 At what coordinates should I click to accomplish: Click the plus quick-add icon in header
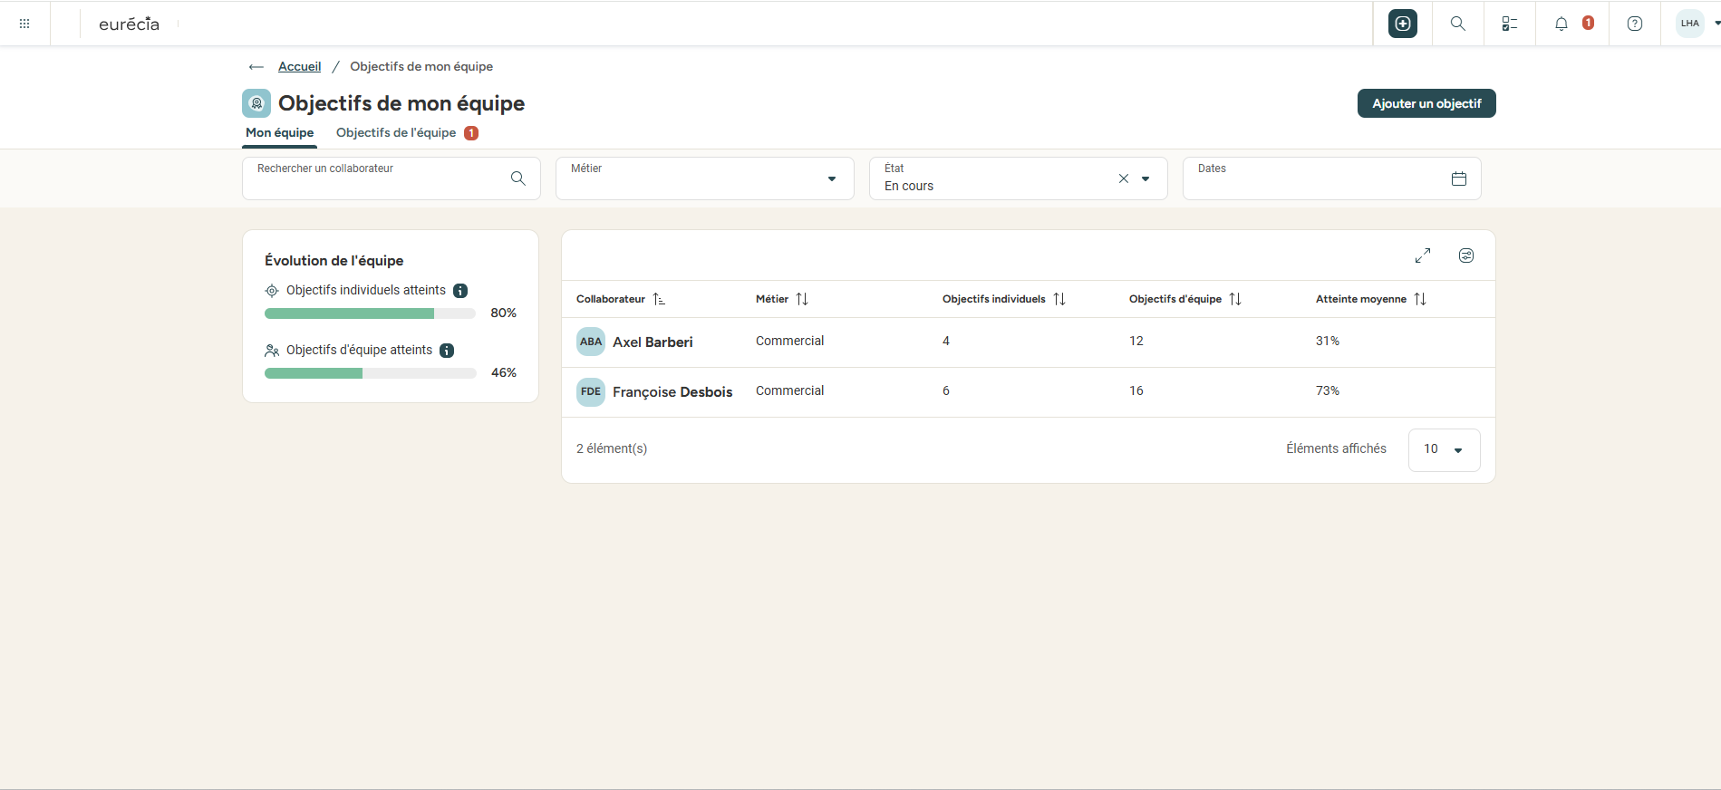1403,24
